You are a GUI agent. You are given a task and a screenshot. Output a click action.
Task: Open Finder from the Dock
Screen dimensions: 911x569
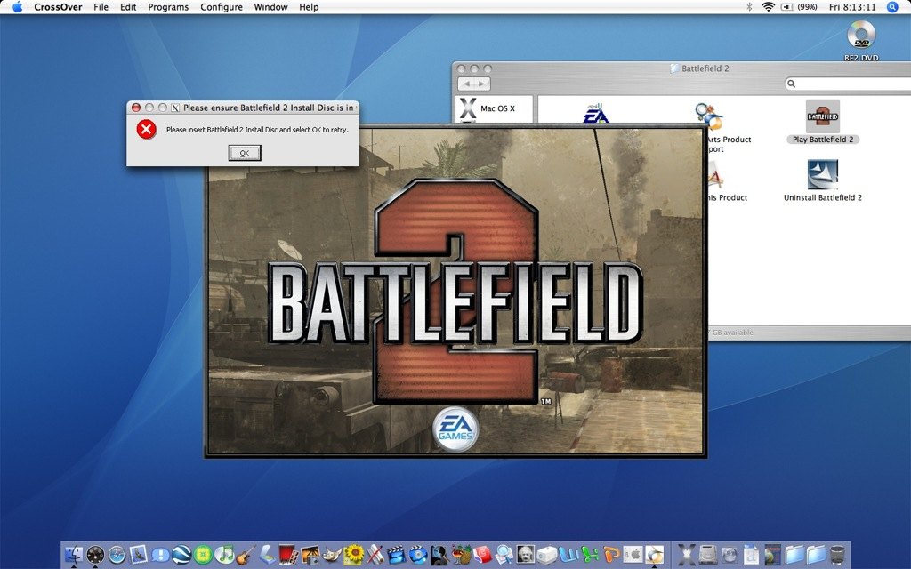coord(74,555)
